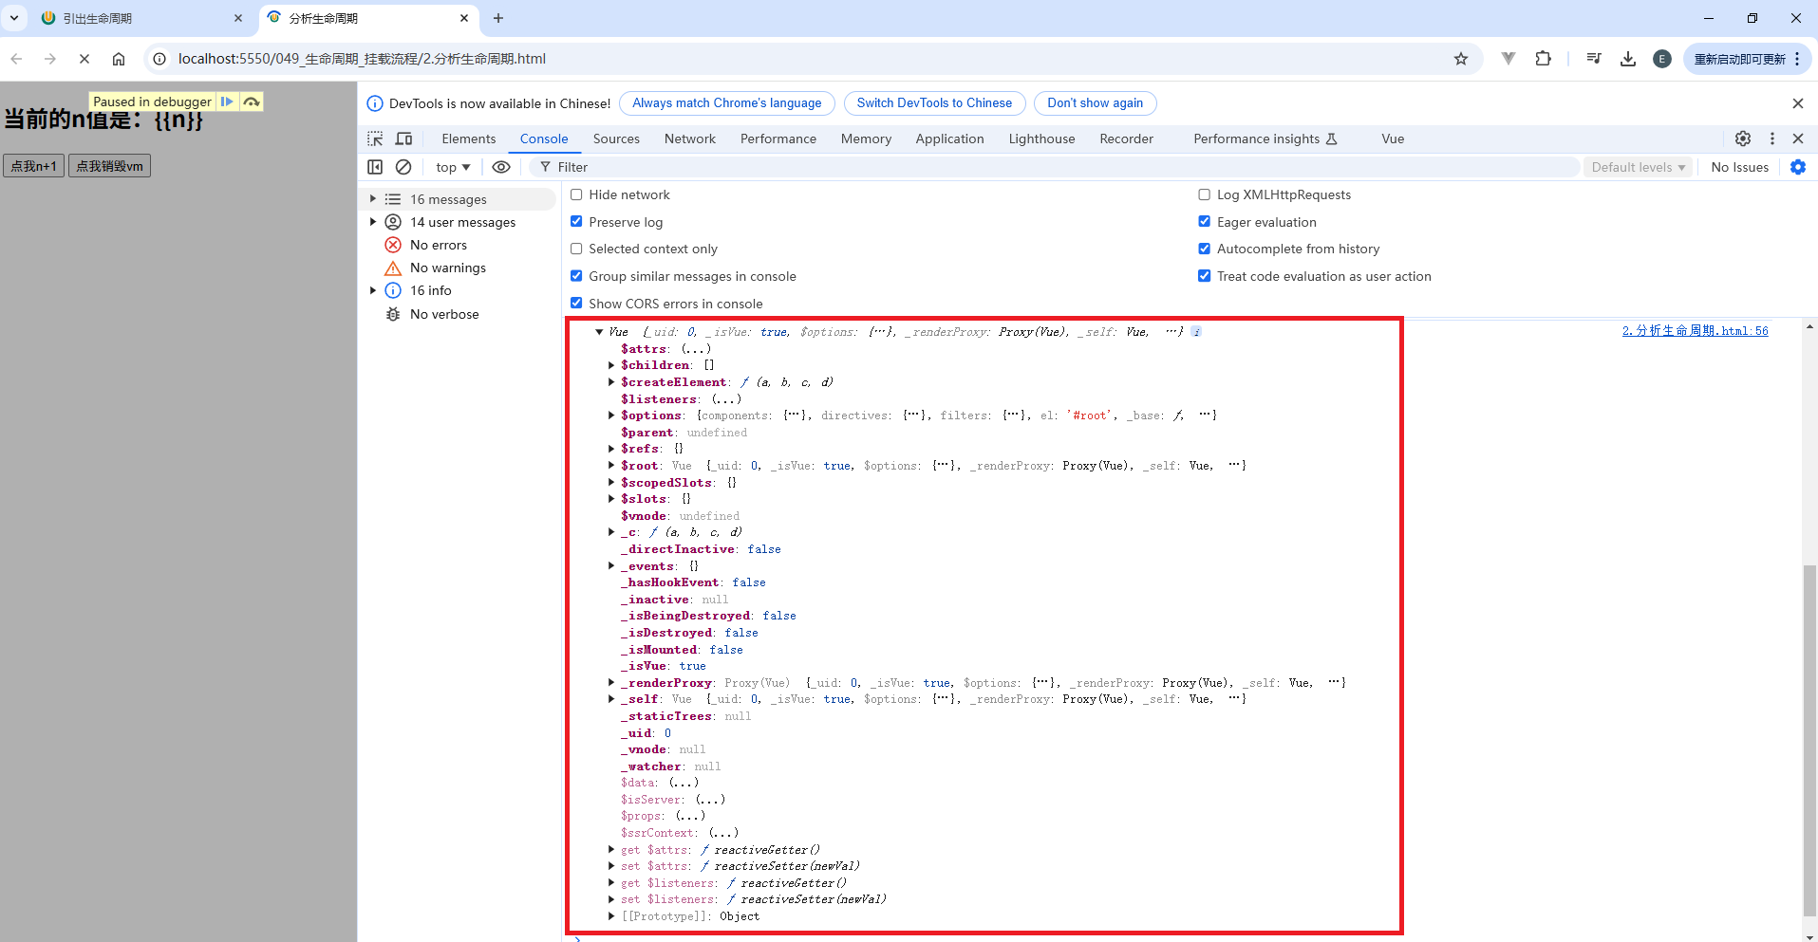The image size is (1818, 942).
Task: Switch to the Sources tab
Action: (616, 139)
